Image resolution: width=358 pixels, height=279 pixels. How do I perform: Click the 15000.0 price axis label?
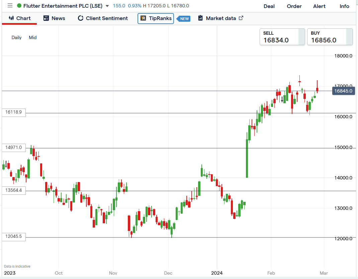point(343,147)
